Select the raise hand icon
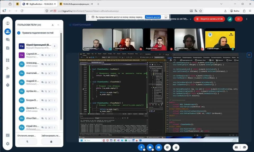The width and height of the screenshot is (254, 152). click(176, 147)
